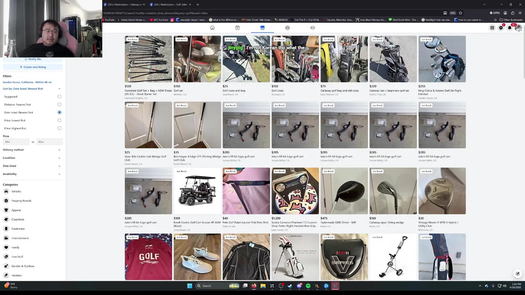Open the browser Extensions icon

[513, 13]
